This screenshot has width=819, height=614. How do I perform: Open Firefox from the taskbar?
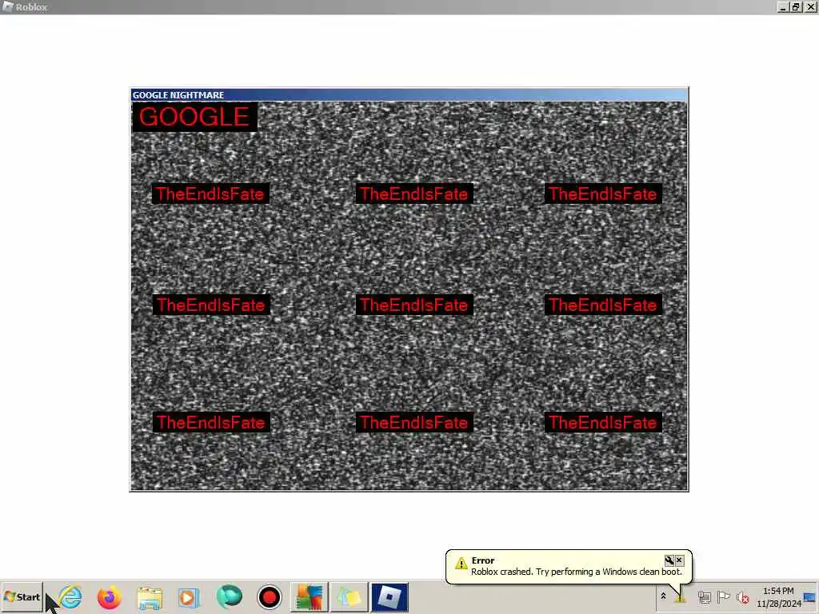pyautogui.click(x=110, y=596)
